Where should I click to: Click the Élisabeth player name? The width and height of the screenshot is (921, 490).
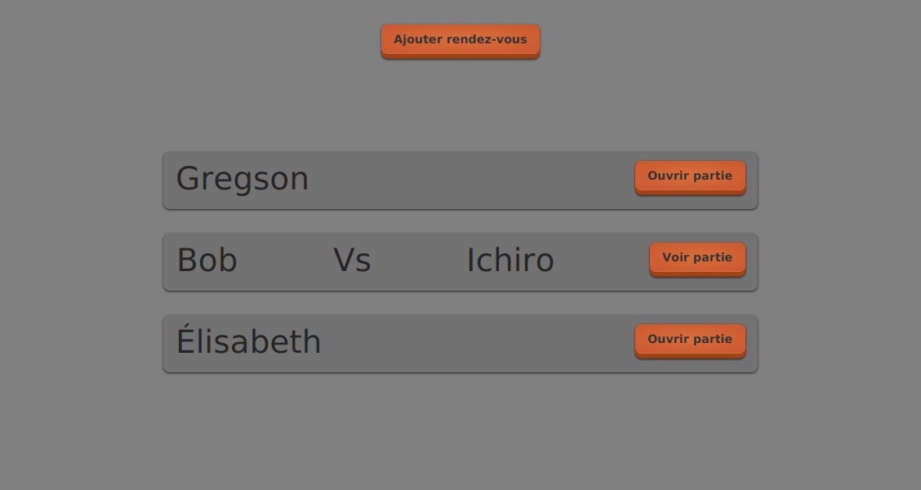coord(249,342)
